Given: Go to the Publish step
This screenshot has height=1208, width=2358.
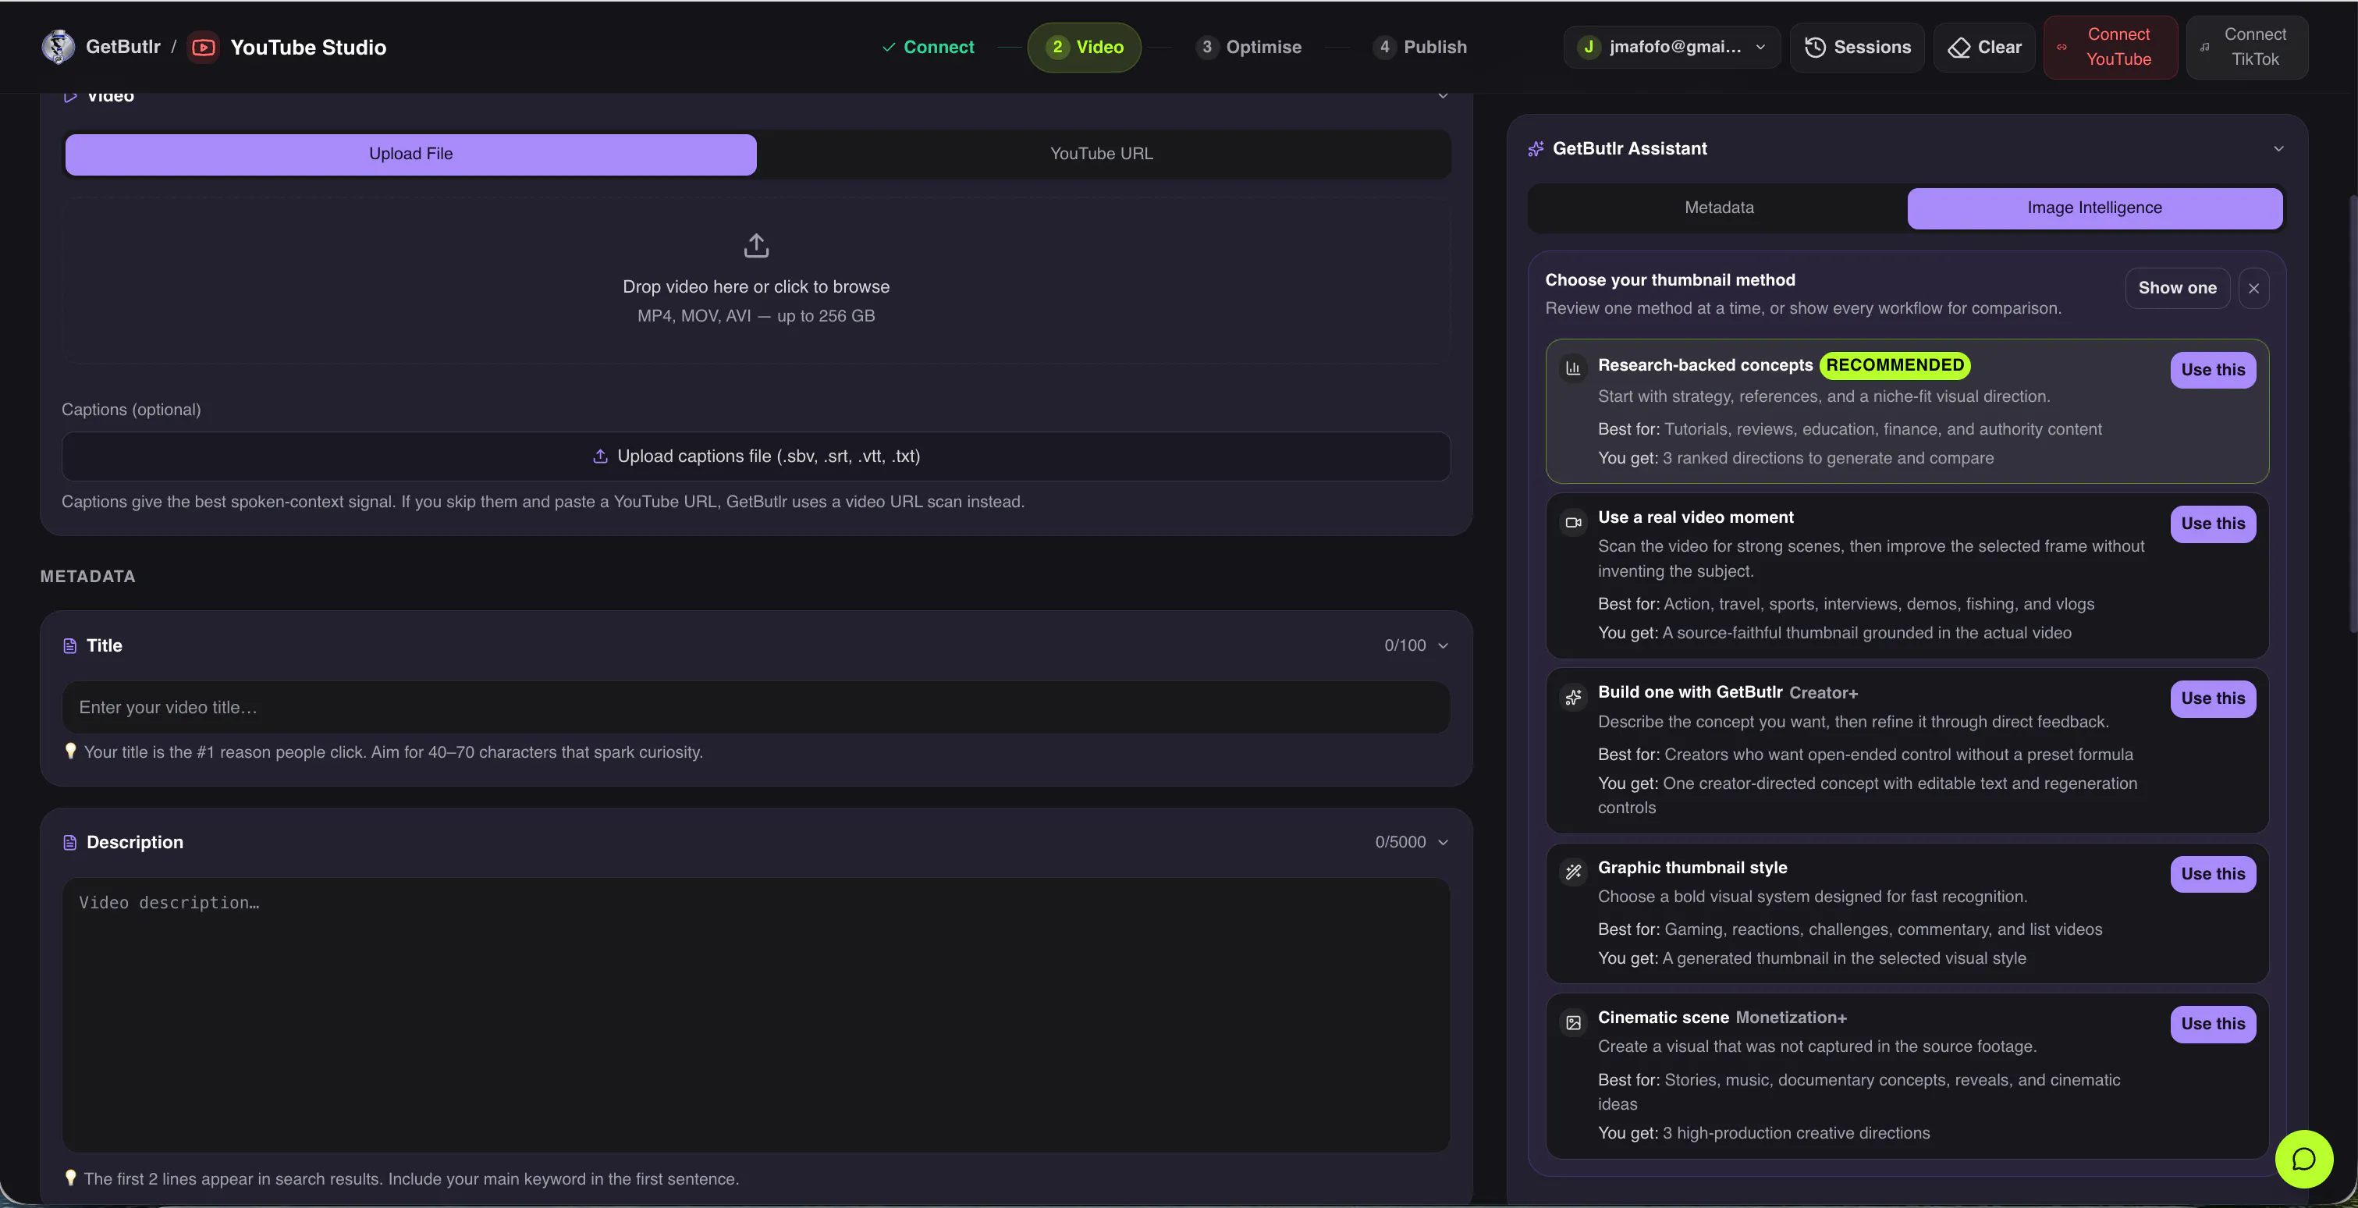Looking at the screenshot, I should tap(1419, 47).
